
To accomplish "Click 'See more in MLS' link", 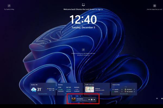I will coord(124,94).
